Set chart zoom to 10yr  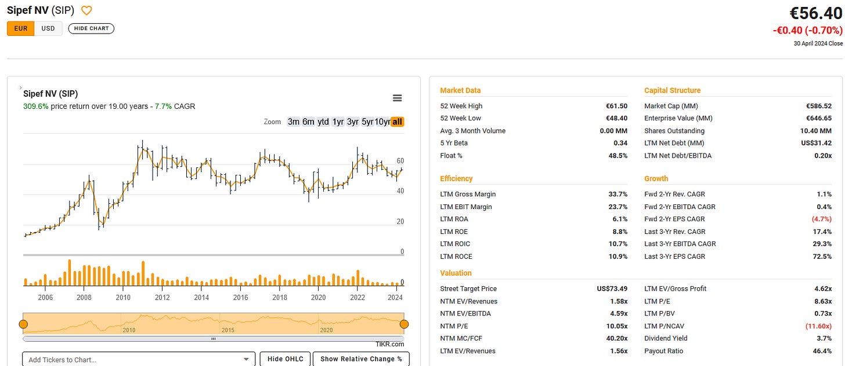382,122
